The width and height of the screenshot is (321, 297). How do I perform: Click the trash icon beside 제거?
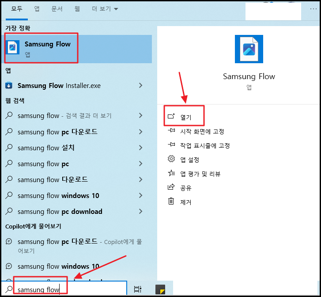click(x=171, y=201)
